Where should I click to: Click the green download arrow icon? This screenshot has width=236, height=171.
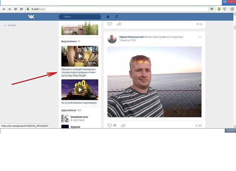coord(219,9)
